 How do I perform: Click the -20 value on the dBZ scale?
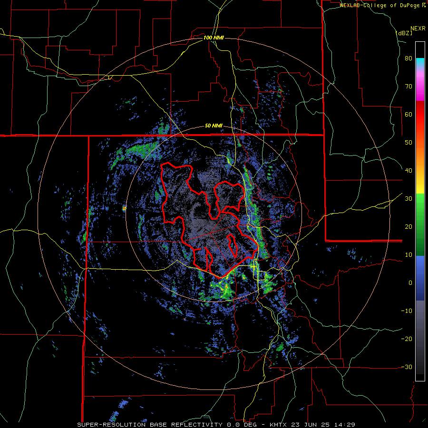click(x=407, y=339)
